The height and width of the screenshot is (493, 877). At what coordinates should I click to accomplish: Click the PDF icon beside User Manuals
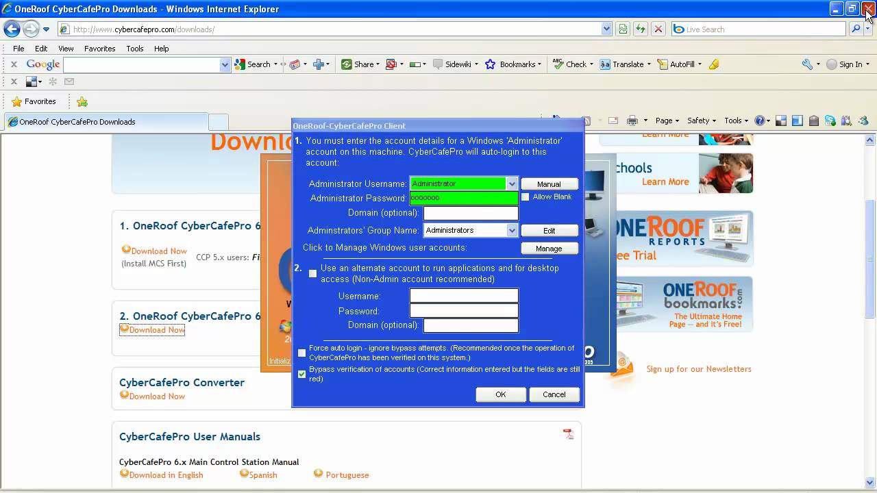click(568, 434)
